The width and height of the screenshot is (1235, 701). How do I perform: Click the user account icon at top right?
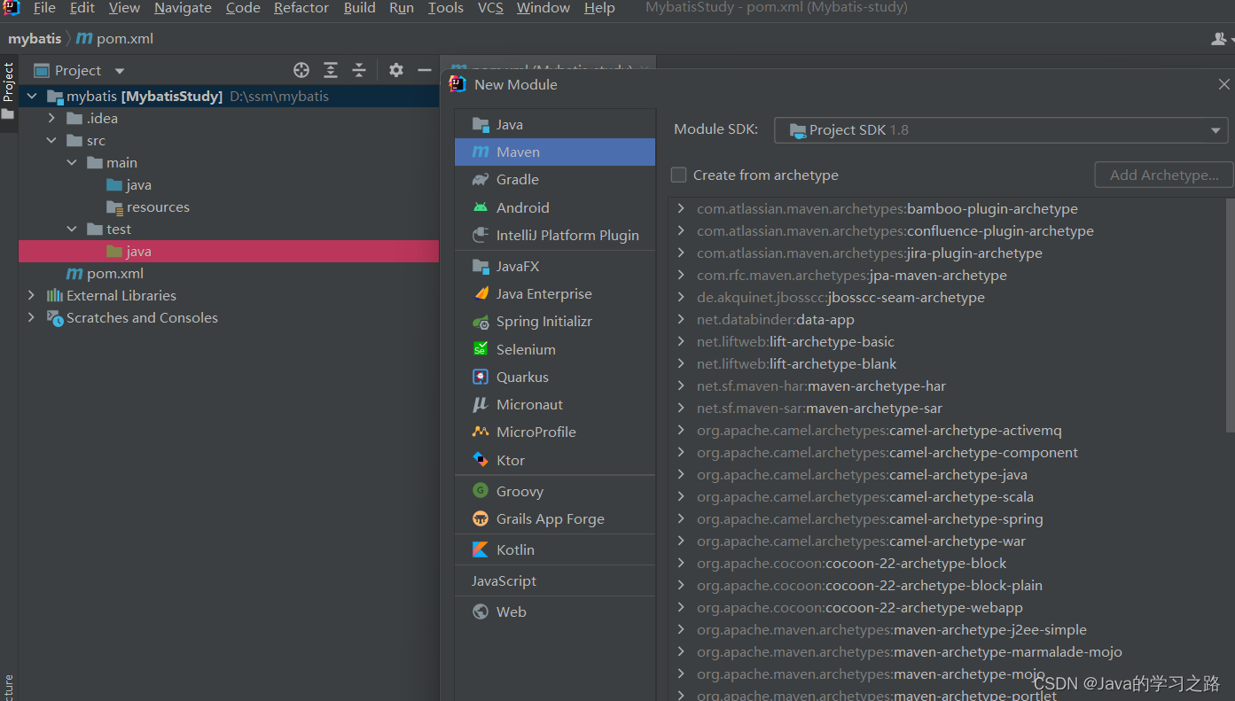tap(1220, 38)
